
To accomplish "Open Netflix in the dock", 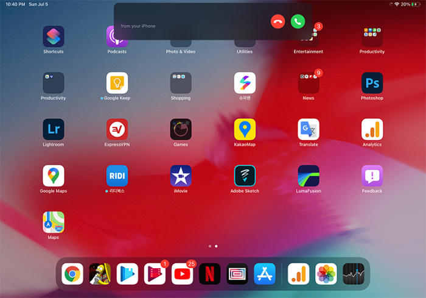I will click(x=210, y=274).
